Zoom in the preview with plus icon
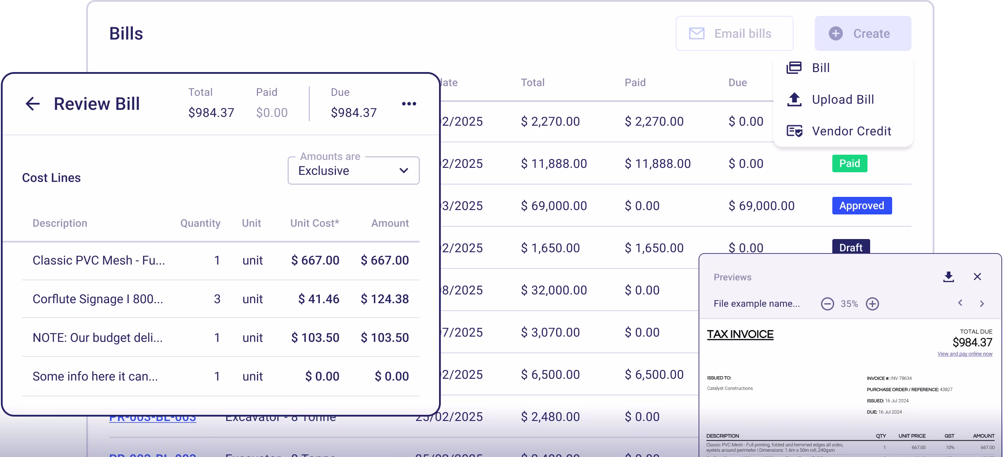The width and height of the screenshot is (1003, 457). coord(872,304)
